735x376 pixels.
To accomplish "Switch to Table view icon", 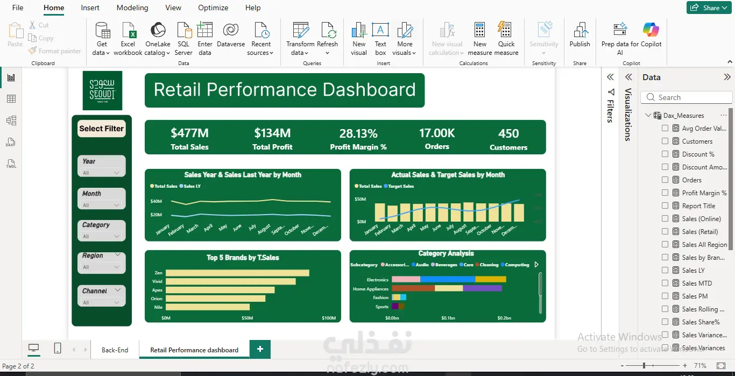I will (x=11, y=99).
